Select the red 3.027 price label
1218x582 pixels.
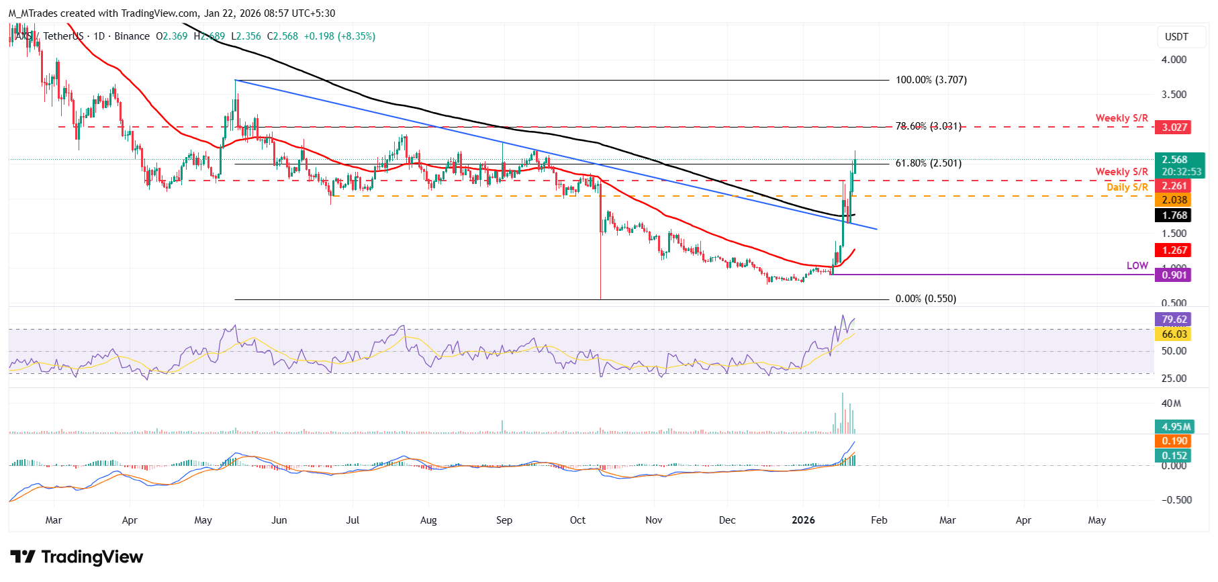1174,127
